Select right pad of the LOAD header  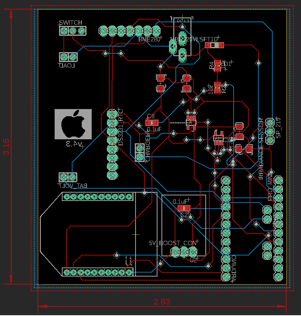coord(73,57)
